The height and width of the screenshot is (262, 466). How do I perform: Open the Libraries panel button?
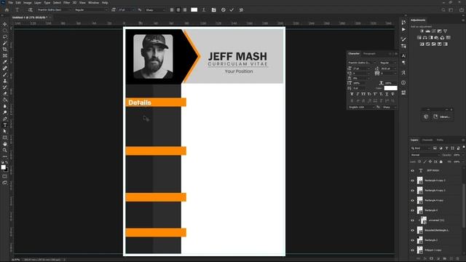(x=441, y=116)
